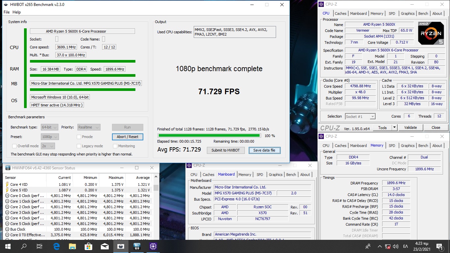
Task: Open Task View from taskbar
Action: 39,246
